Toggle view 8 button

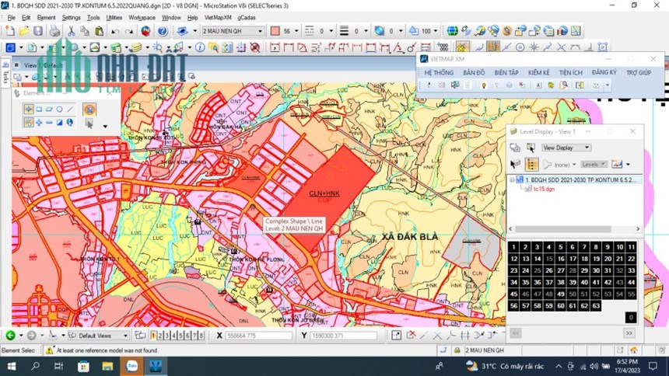pyautogui.click(x=201, y=336)
